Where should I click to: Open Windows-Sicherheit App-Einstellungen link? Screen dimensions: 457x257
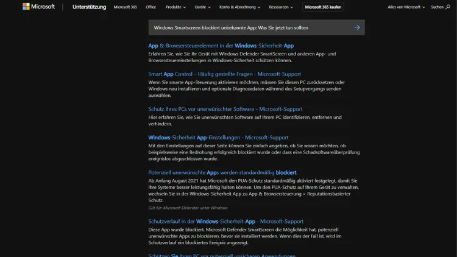click(x=218, y=137)
